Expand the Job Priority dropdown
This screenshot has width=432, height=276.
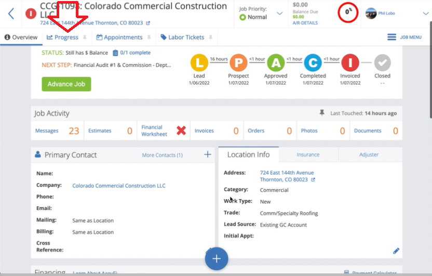(x=280, y=14)
